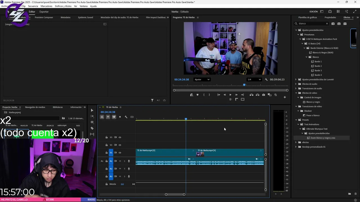This screenshot has width=360, height=202.
Task: Expand the Efectos de audio folder
Action: [296, 84]
